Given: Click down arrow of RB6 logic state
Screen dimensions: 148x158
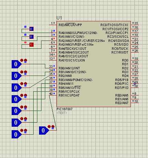Looking at the screenshot, I should pos(25,130).
